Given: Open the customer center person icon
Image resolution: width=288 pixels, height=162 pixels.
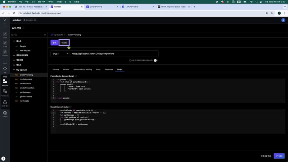Looking at the screenshot, I should 5,114.
